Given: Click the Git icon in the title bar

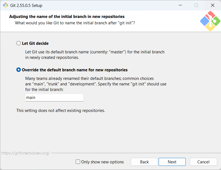Looking at the screenshot, I should click(6, 5).
